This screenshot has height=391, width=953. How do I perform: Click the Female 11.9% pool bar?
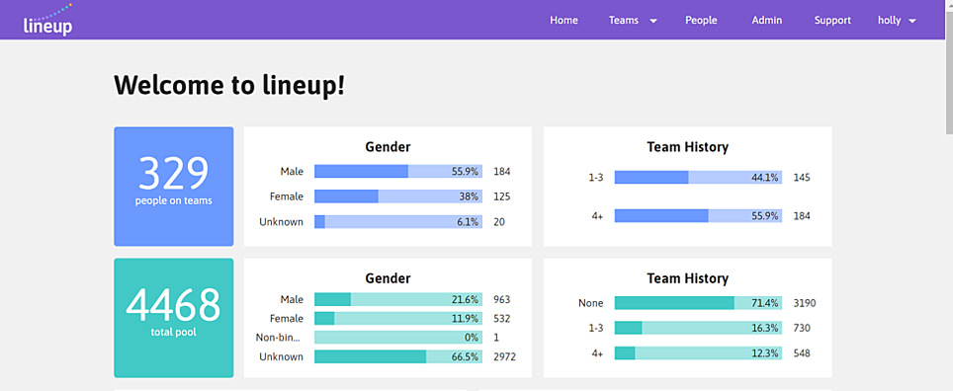click(398, 318)
